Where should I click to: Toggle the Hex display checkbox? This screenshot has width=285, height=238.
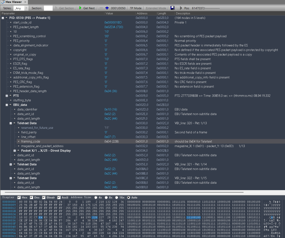(19, 198)
